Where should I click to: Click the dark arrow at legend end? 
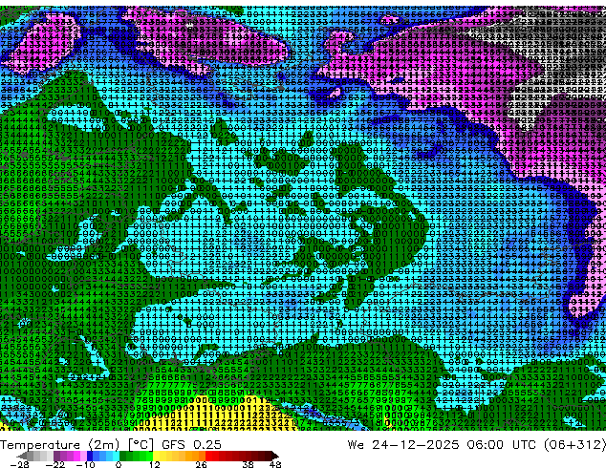click(x=275, y=456)
